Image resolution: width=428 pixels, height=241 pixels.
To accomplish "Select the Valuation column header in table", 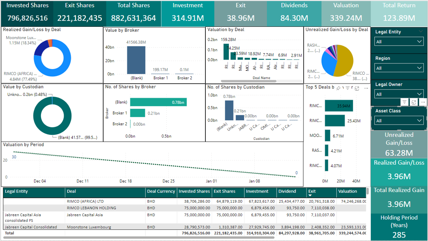I will pyautogui.click(x=347, y=191).
